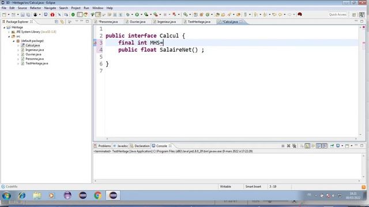Open the Source menu
369x207 pixels.
22,8
